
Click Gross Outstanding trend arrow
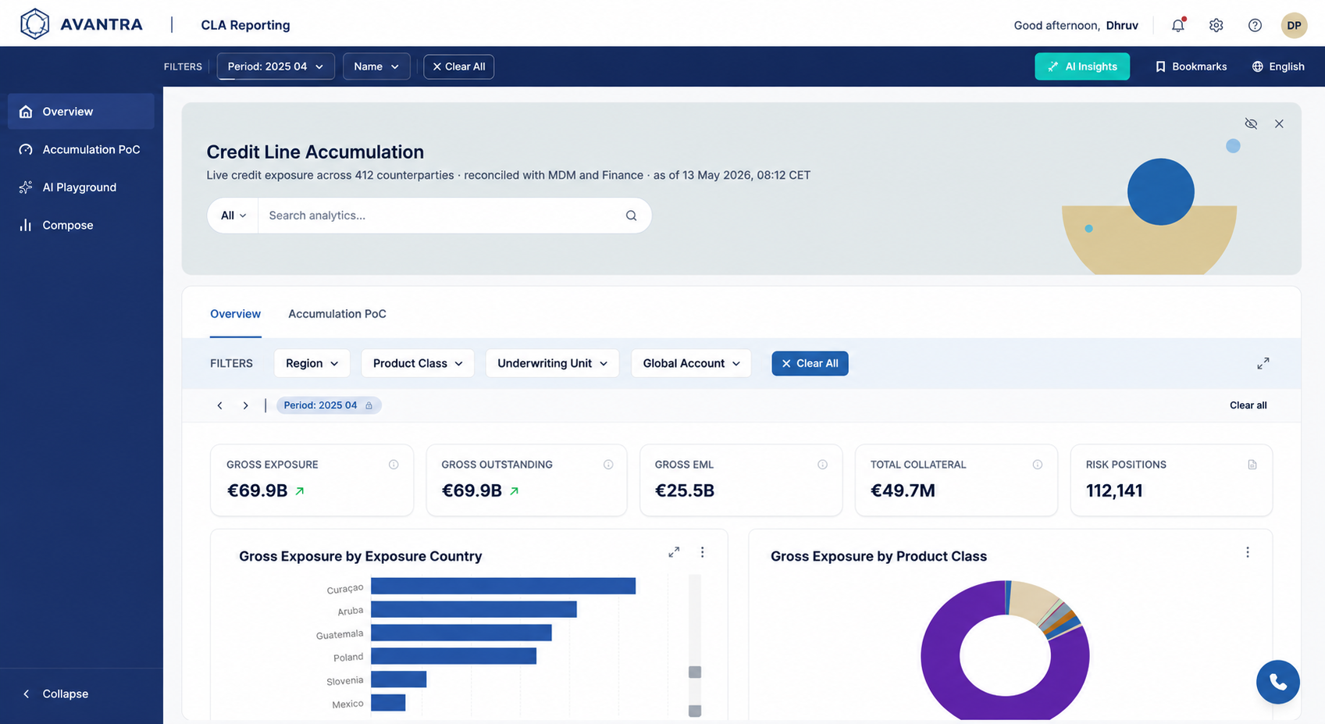click(x=514, y=491)
